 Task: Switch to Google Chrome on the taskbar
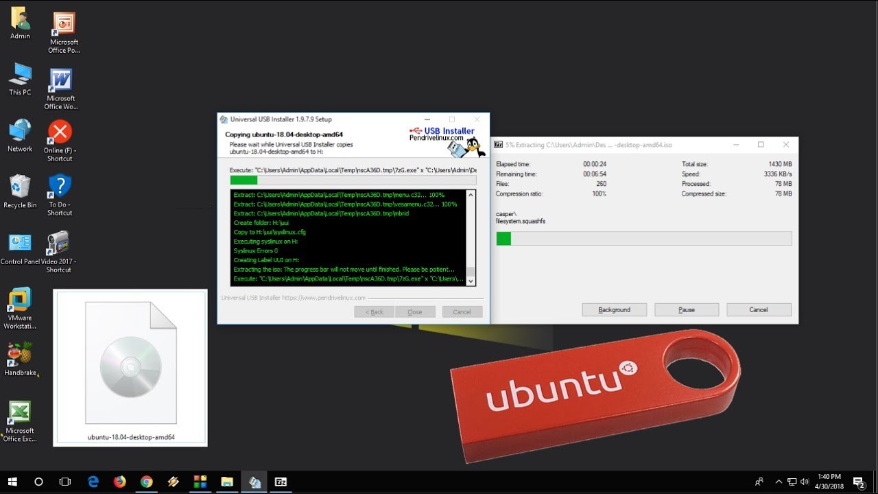click(146, 482)
